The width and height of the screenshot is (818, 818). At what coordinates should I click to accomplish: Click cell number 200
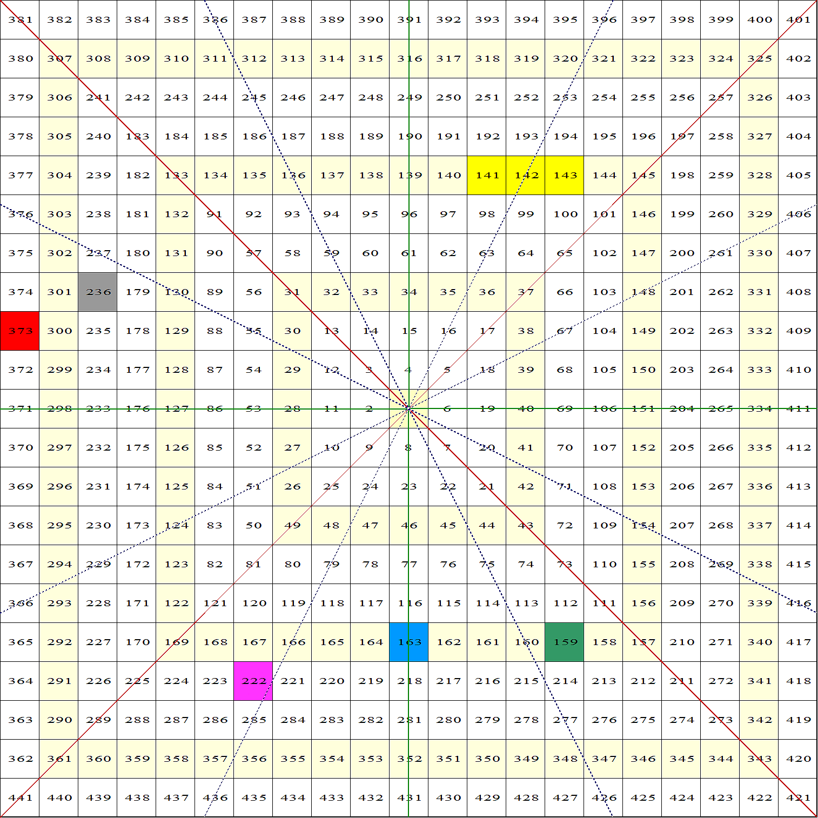coord(681,253)
